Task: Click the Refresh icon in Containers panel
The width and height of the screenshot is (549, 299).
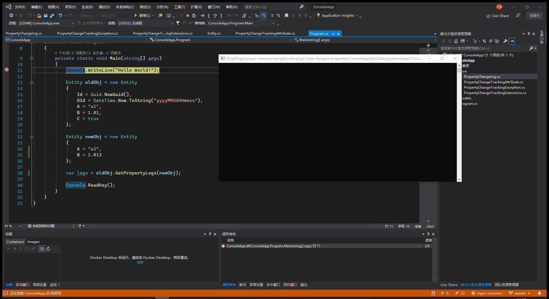Action: (x=48, y=249)
